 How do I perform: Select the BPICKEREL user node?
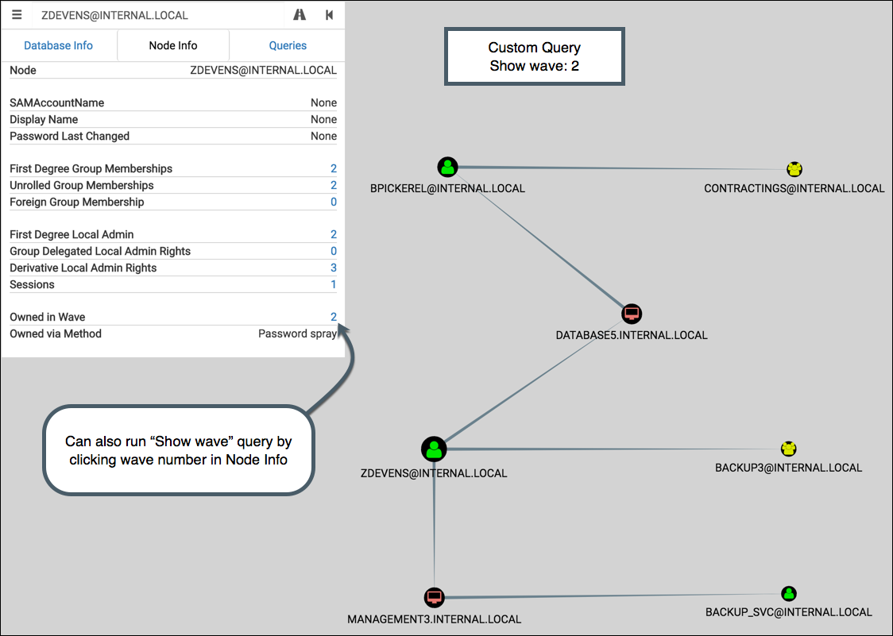tap(447, 168)
